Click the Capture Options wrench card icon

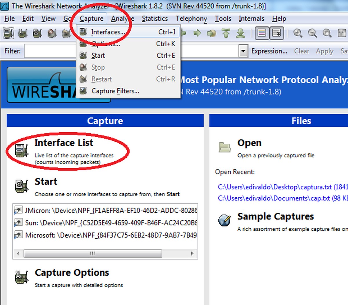(22, 277)
